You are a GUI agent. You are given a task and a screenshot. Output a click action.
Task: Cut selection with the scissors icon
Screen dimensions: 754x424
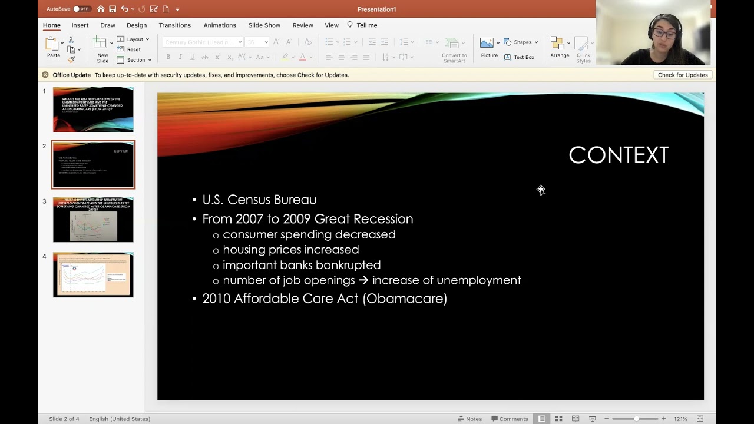(71, 39)
